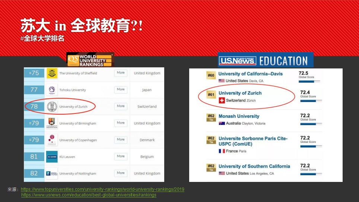Click the 72.5 global score bar
The width and height of the screenshot is (359, 202).
(309, 81)
